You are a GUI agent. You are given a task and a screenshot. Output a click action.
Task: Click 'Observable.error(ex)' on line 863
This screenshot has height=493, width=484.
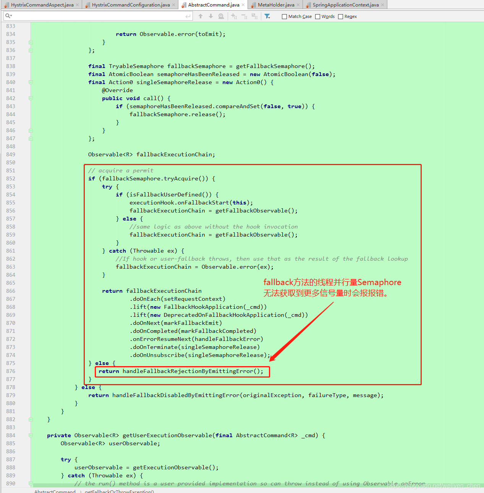(236, 267)
